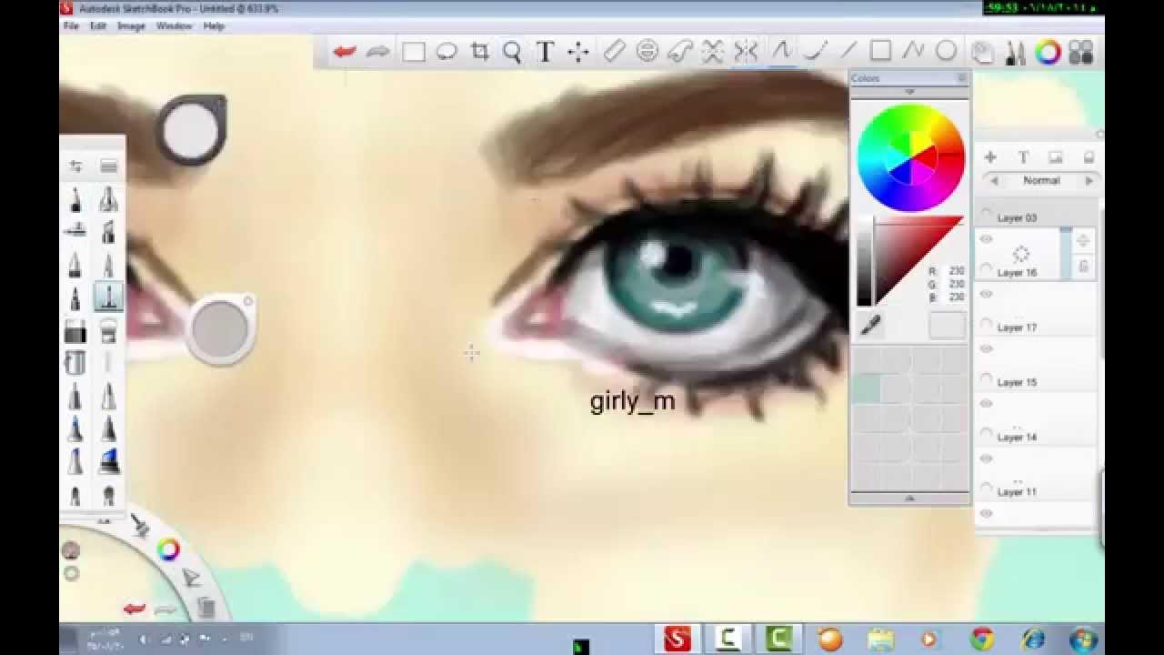This screenshot has height=655, width=1164.
Task: Open the Brush palette from toolbar
Action: click(x=1015, y=52)
